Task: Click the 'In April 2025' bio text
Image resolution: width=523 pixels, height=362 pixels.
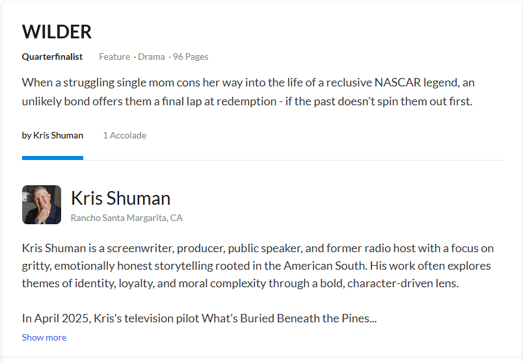Action: pos(57,318)
